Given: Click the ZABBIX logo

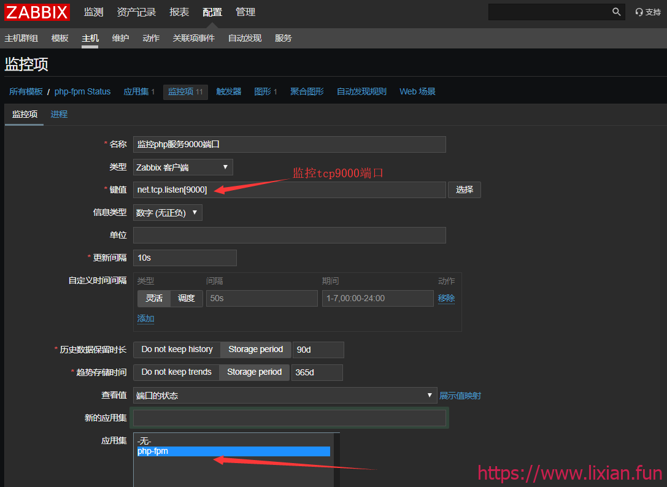Looking at the screenshot, I should 37,12.
